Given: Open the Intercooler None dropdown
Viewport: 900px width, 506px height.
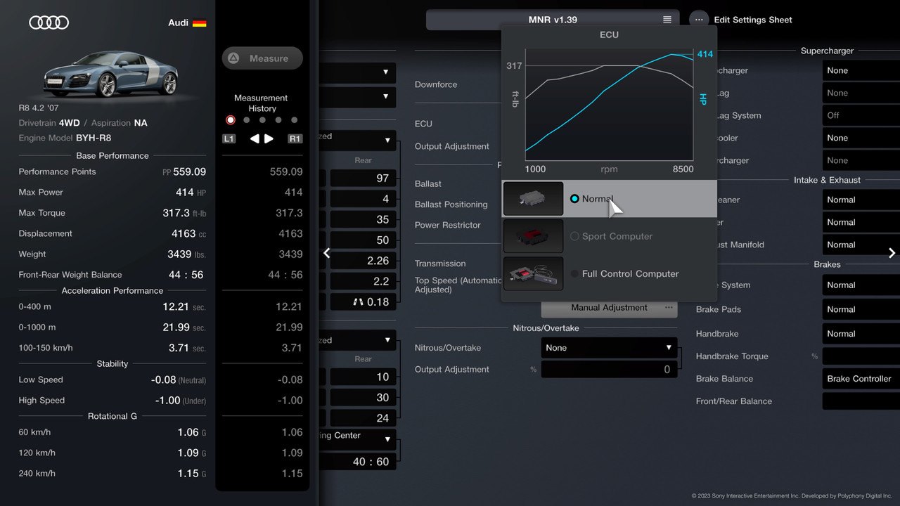Looking at the screenshot, I should coord(861,138).
